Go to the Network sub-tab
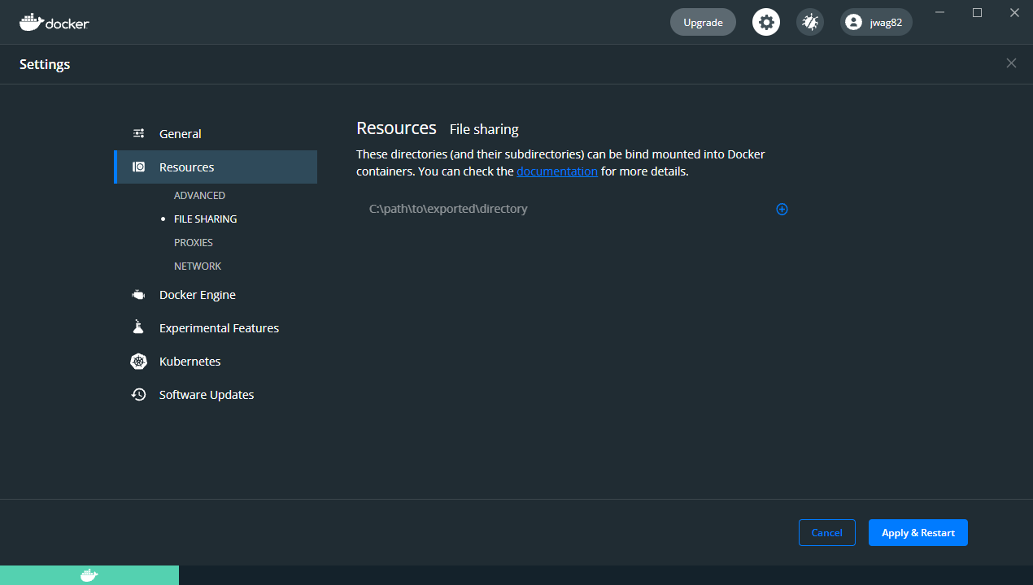 coord(198,266)
